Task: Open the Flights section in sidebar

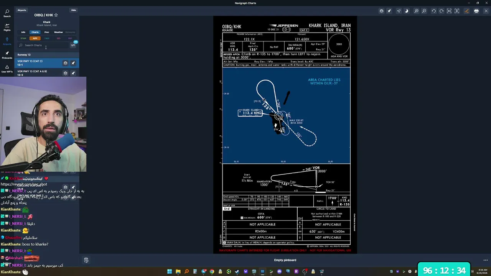Action: click(7, 27)
